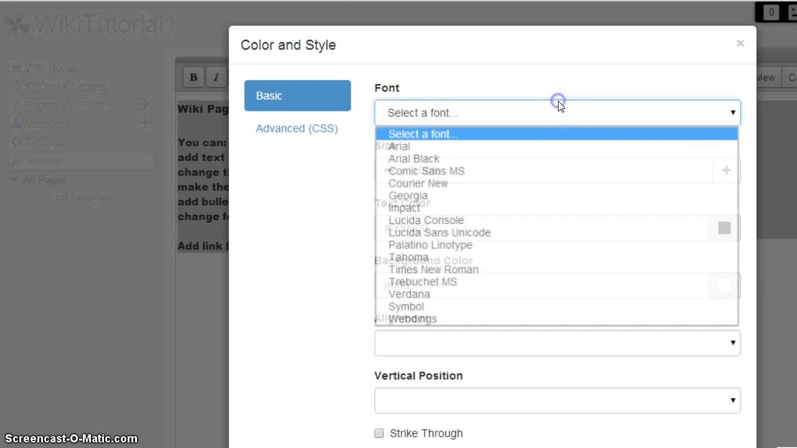The image size is (797, 448).
Task: Select Verdana in the font list
Action: pyautogui.click(x=409, y=294)
